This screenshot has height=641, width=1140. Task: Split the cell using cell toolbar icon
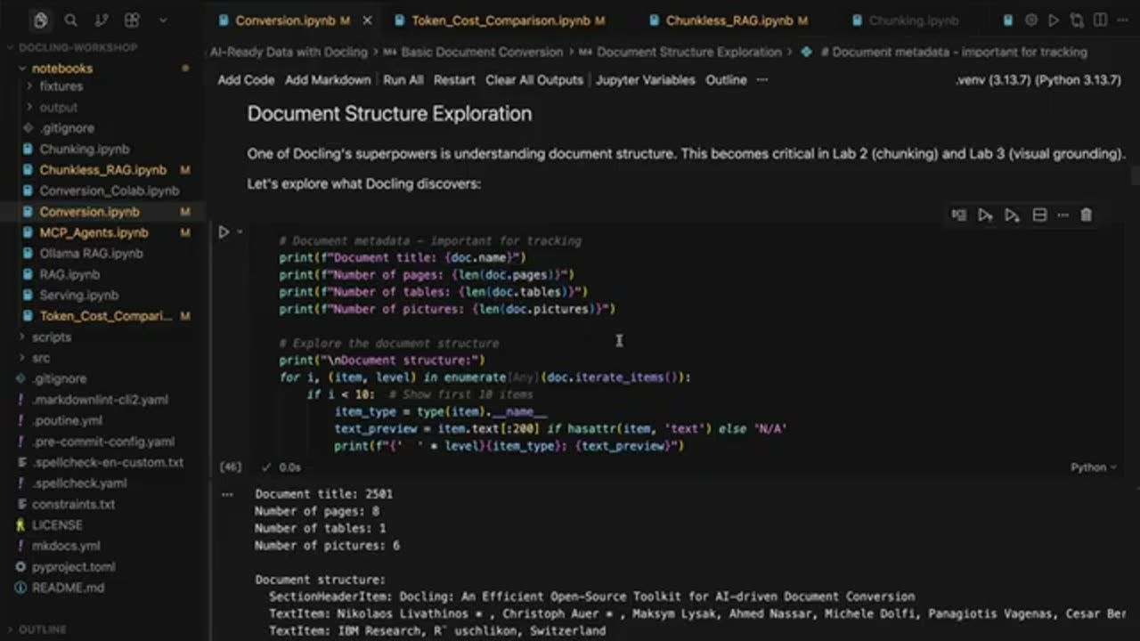point(1038,215)
